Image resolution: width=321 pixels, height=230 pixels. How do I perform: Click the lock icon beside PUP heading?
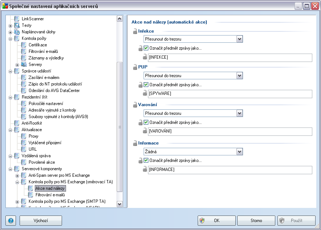click(x=135, y=67)
